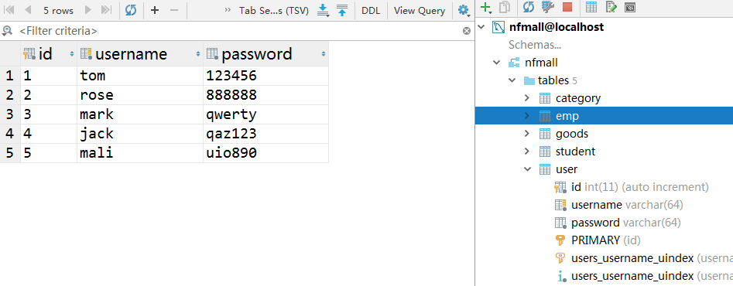Select the username cell 'mali'
Screen dimensions: 733x286
click(140, 153)
